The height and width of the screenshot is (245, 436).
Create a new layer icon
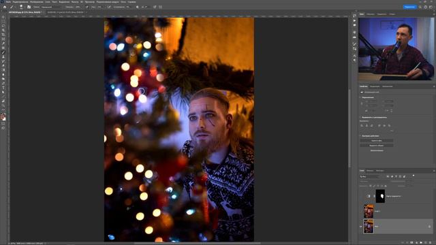click(425, 242)
